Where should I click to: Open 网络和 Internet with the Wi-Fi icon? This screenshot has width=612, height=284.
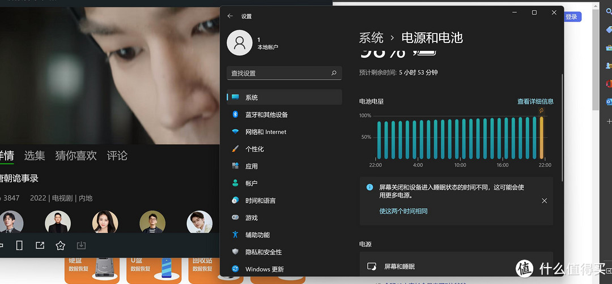coord(284,132)
